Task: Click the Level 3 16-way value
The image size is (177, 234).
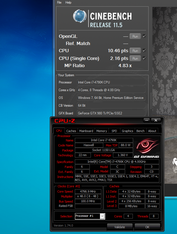Action: coord(152,206)
